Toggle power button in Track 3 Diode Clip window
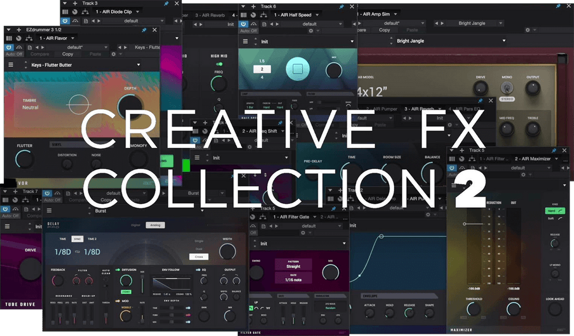 click(x=65, y=21)
